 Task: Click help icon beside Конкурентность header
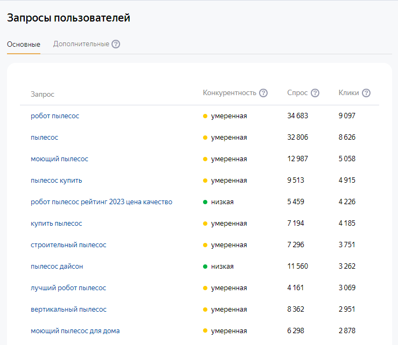click(x=263, y=93)
